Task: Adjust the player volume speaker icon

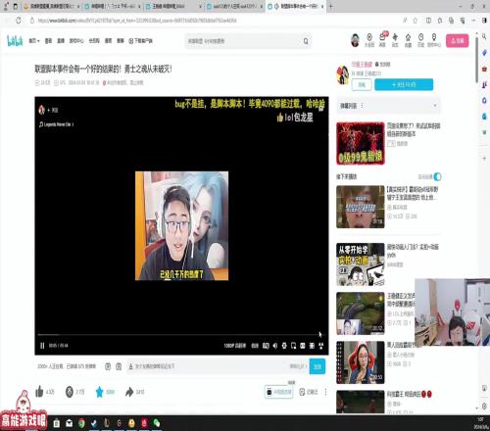Action: (x=275, y=346)
